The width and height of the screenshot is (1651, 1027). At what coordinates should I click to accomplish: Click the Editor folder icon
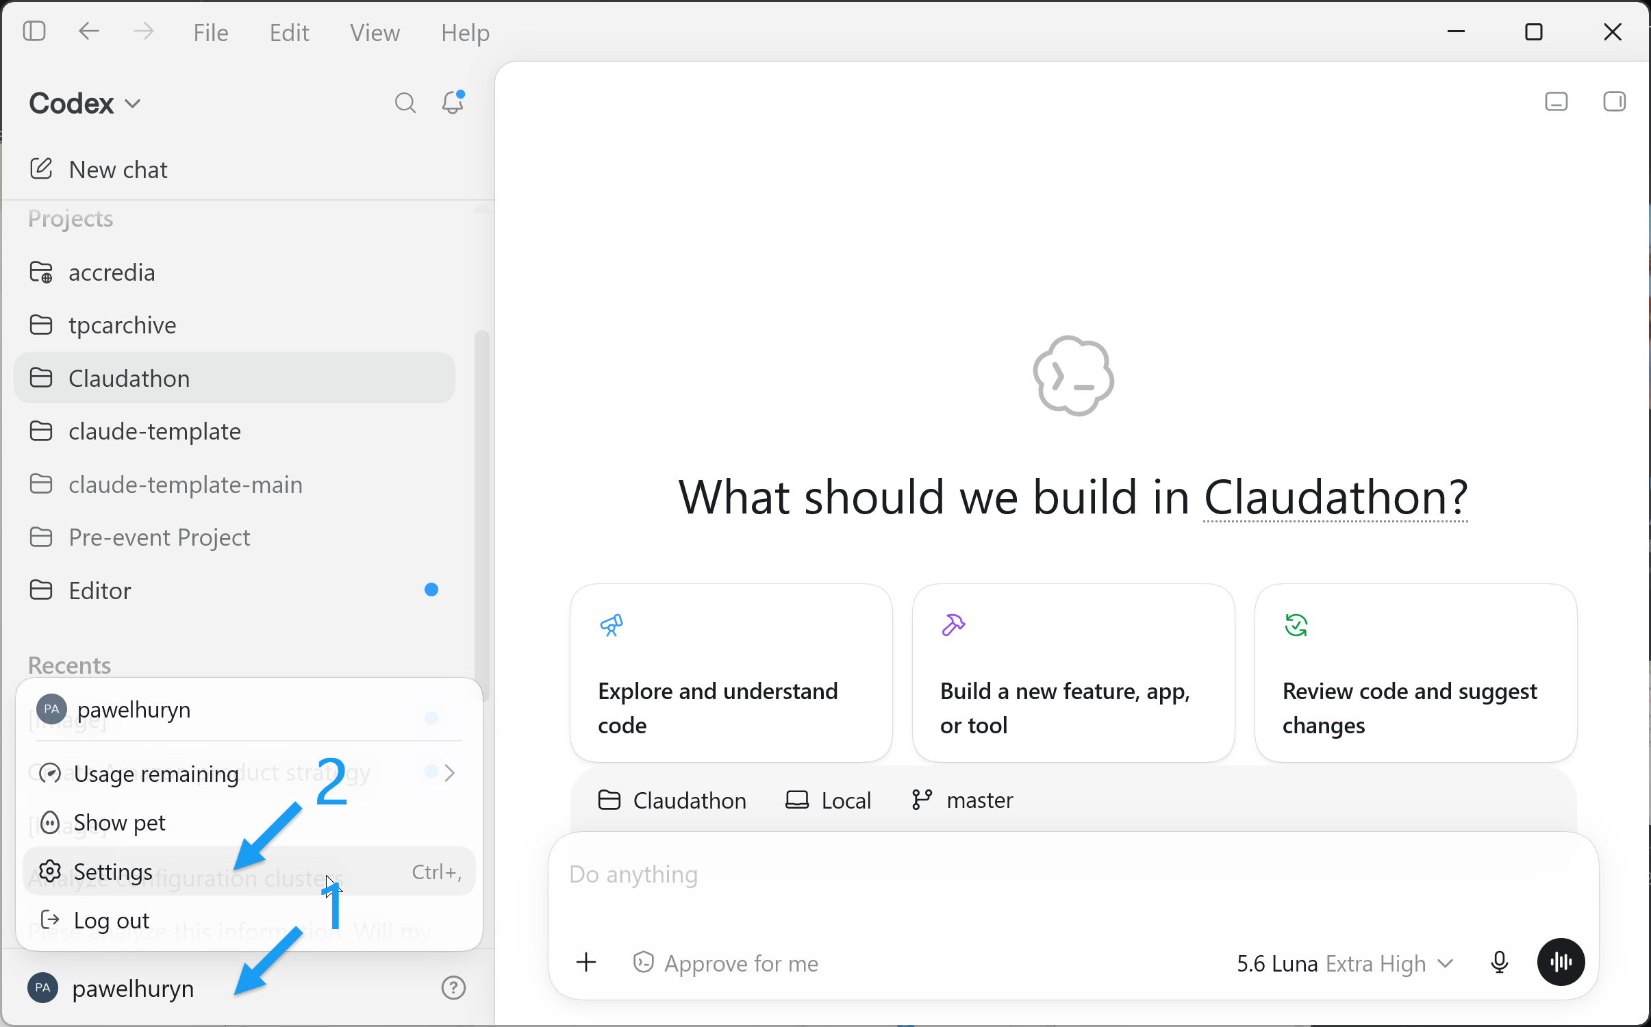pyautogui.click(x=41, y=590)
